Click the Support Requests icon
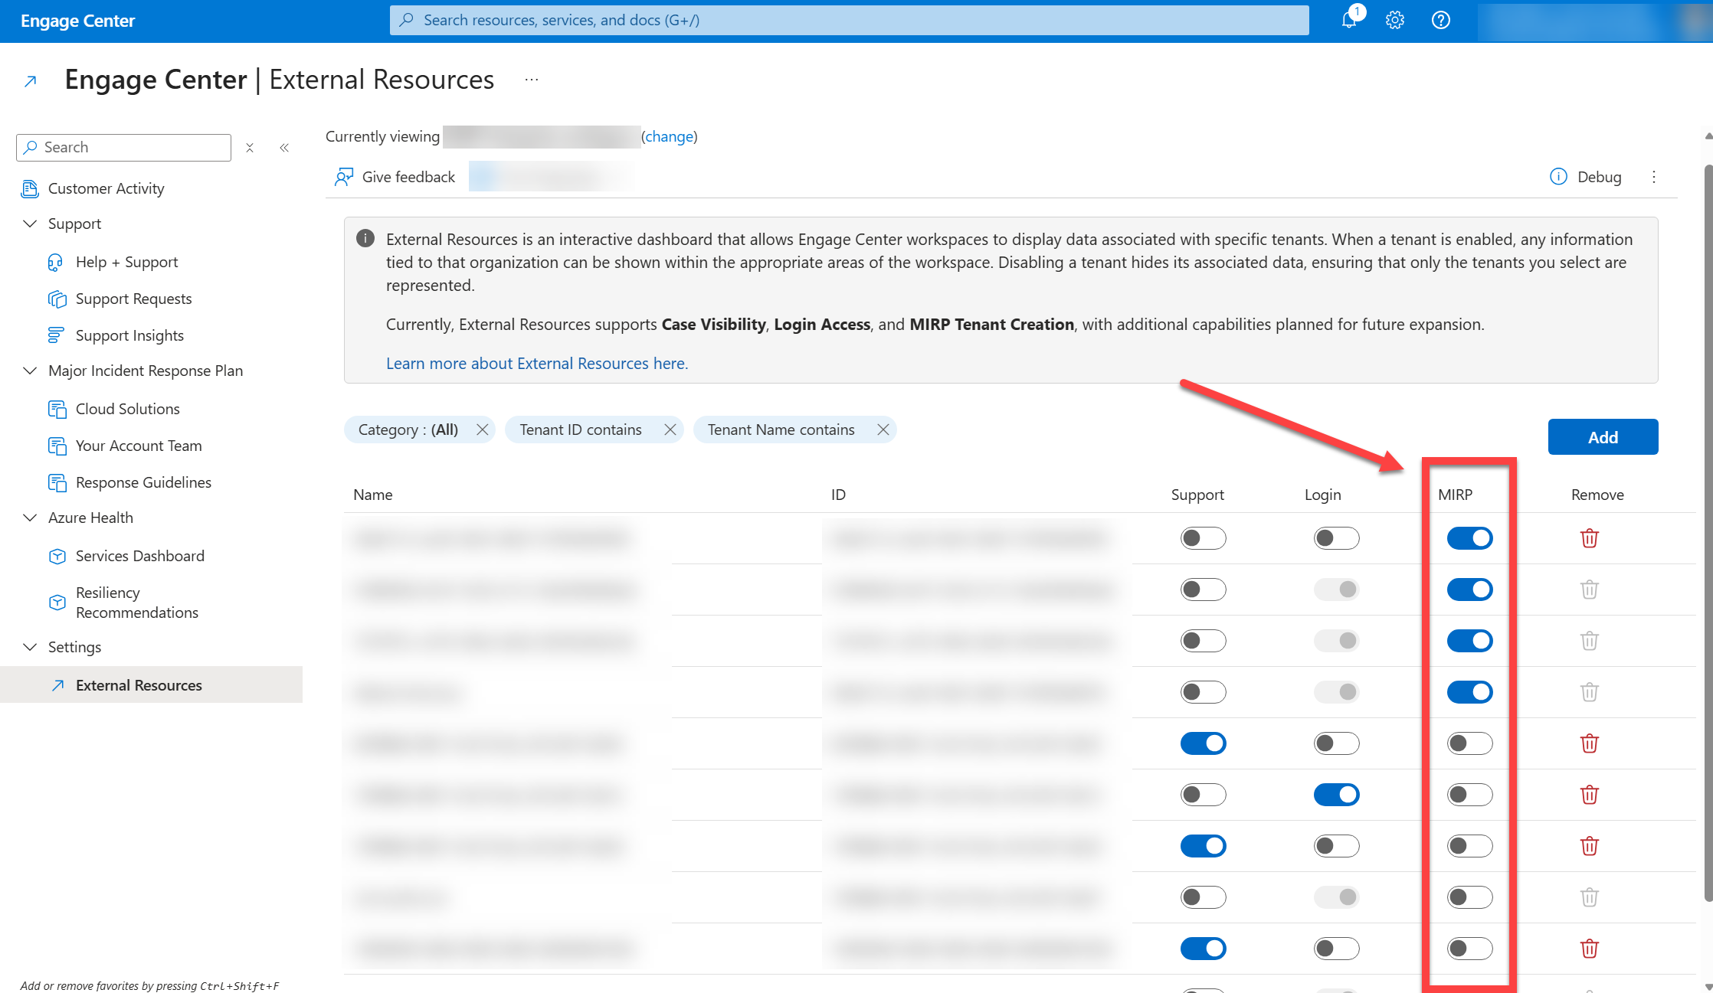 (x=57, y=299)
